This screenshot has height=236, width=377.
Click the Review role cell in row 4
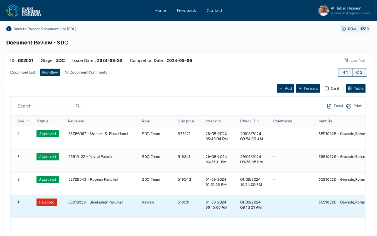pyautogui.click(x=148, y=202)
